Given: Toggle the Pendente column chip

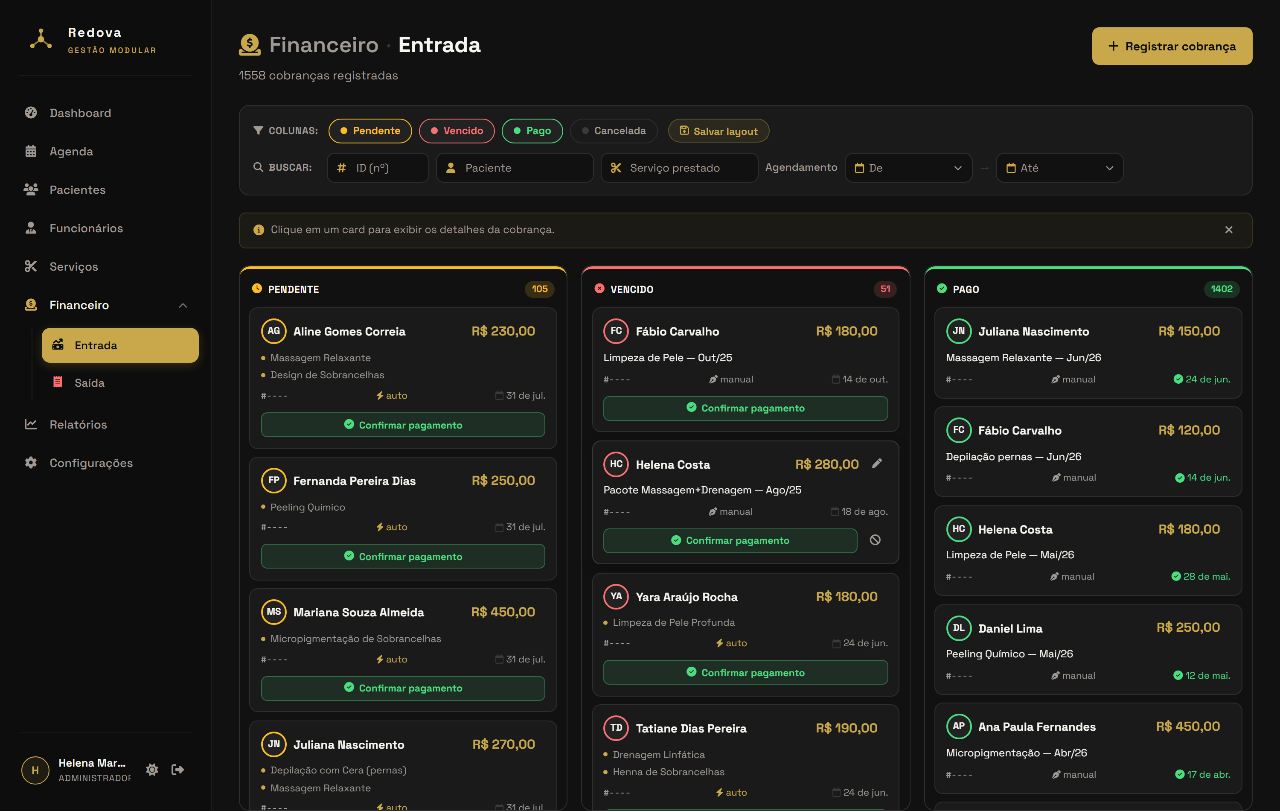Looking at the screenshot, I should (x=370, y=131).
